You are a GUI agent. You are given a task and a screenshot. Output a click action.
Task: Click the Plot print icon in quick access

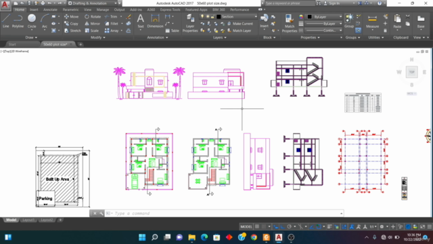(43, 3)
